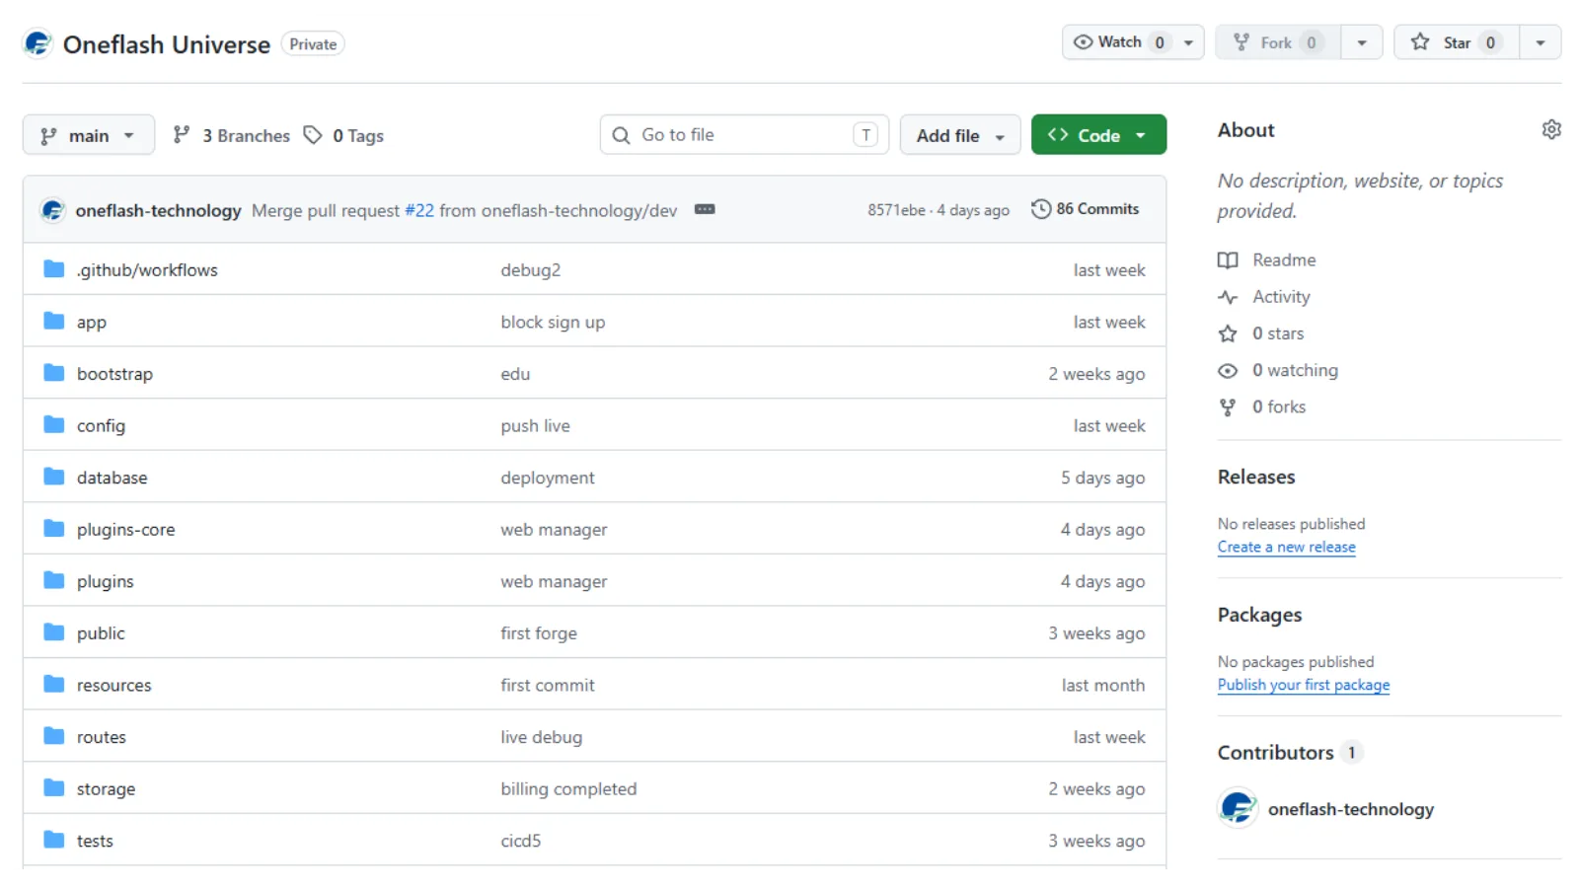Click Publish your first package link
Viewport: 1579px width, 888px height.
(x=1303, y=685)
